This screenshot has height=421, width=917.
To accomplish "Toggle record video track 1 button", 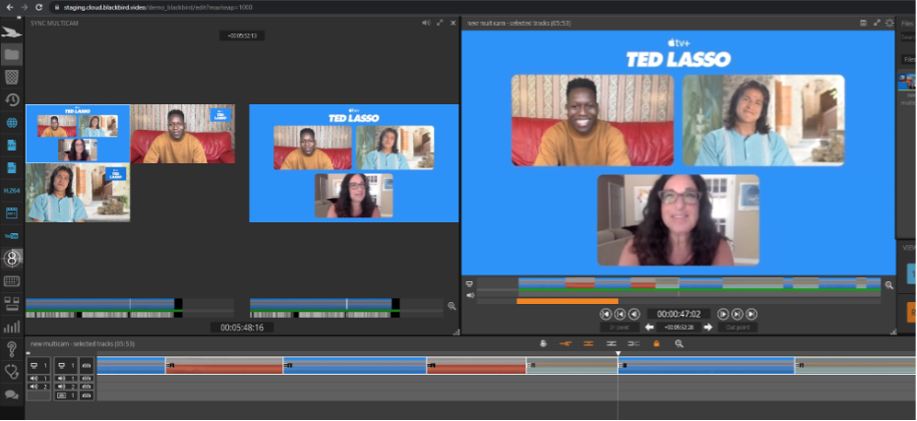I will point(66,366).
